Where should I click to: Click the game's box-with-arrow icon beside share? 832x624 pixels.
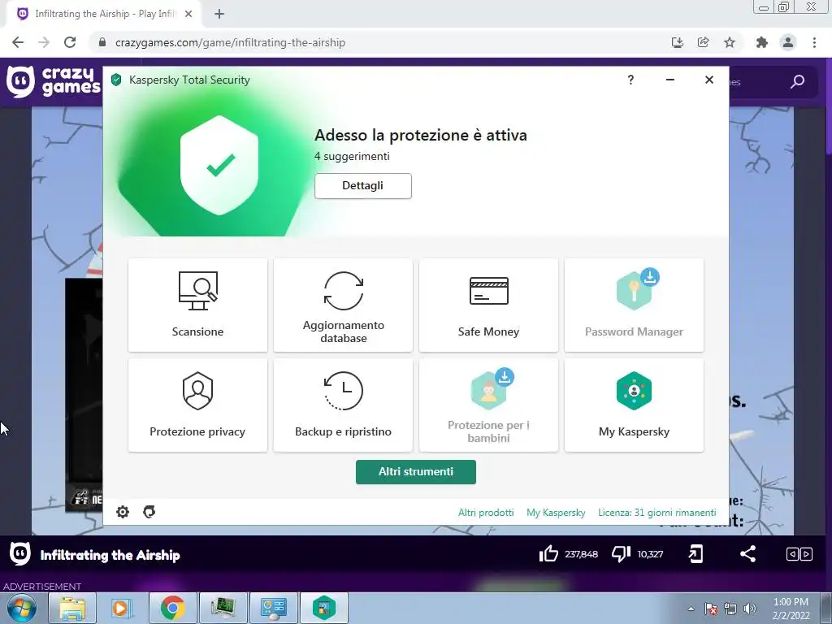click(695, 554)
